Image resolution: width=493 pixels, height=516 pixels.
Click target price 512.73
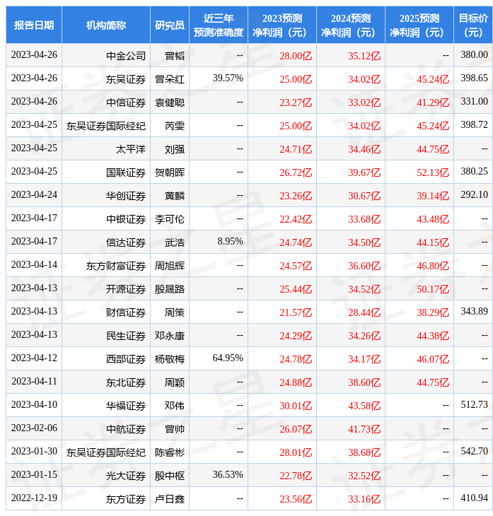(474, 405)
